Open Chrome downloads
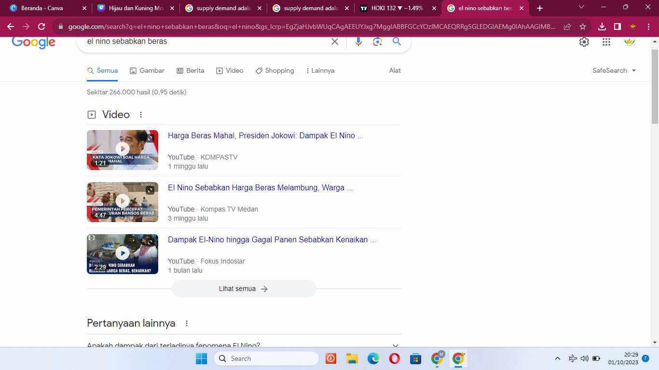Viewport: 659px width, 370px height. click(x=602, y=26)
